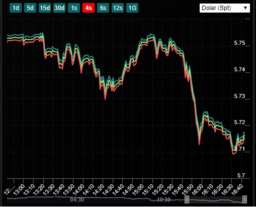Viewport: 256px width, 207px height.
Task: Click the navigator strip near 10:30
Action: click(x=163, y=199)
